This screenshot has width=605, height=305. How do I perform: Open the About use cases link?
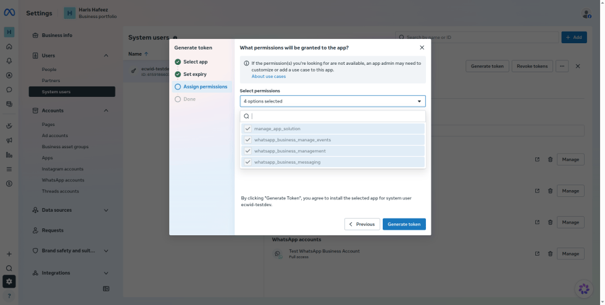point(269,77)
